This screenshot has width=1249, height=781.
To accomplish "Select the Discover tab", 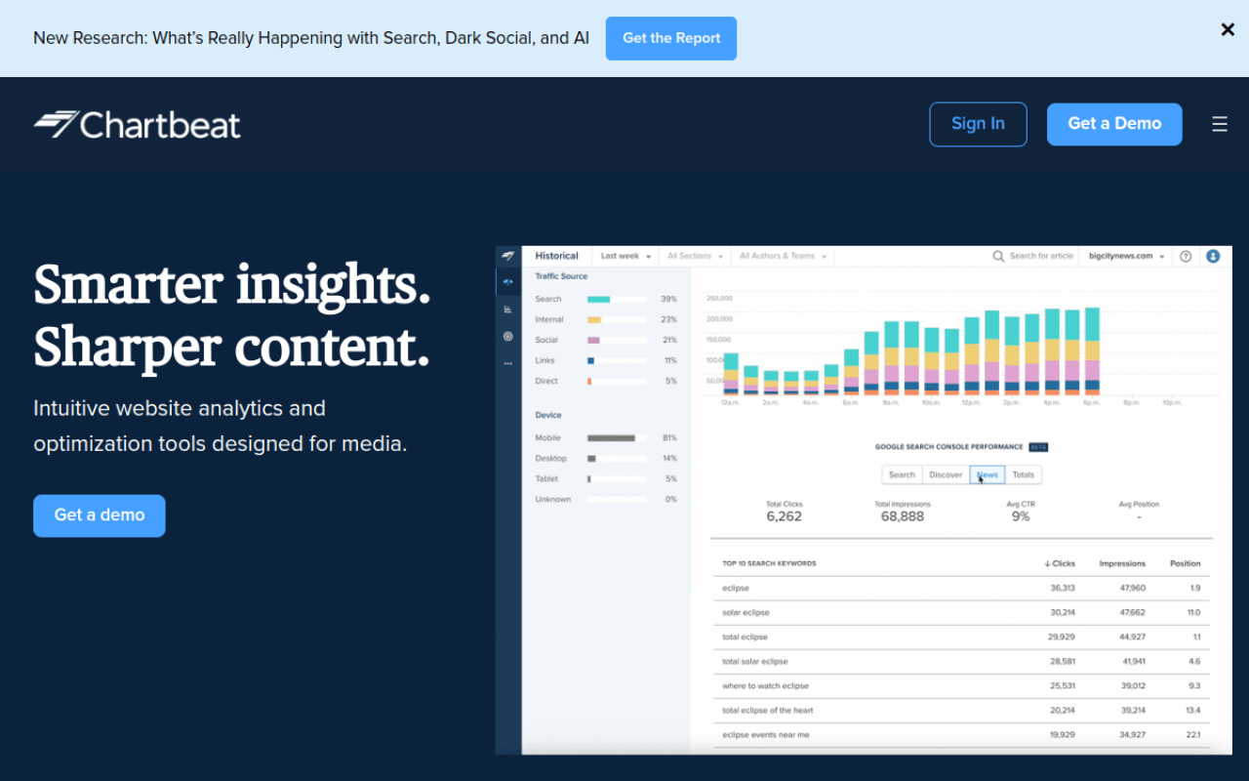I will [x=946, y=474].
